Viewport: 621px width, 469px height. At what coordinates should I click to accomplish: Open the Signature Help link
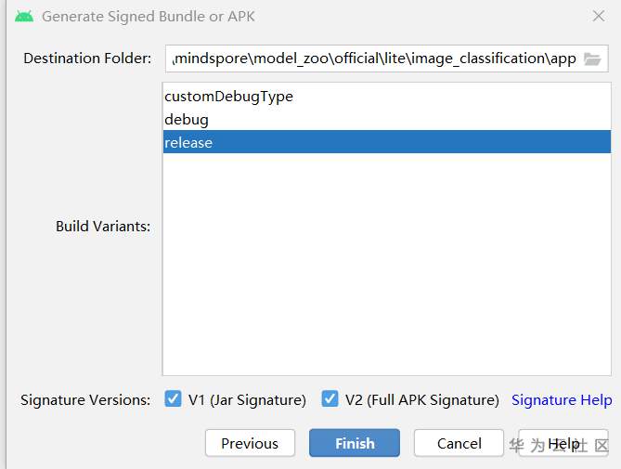pos(562,400)
